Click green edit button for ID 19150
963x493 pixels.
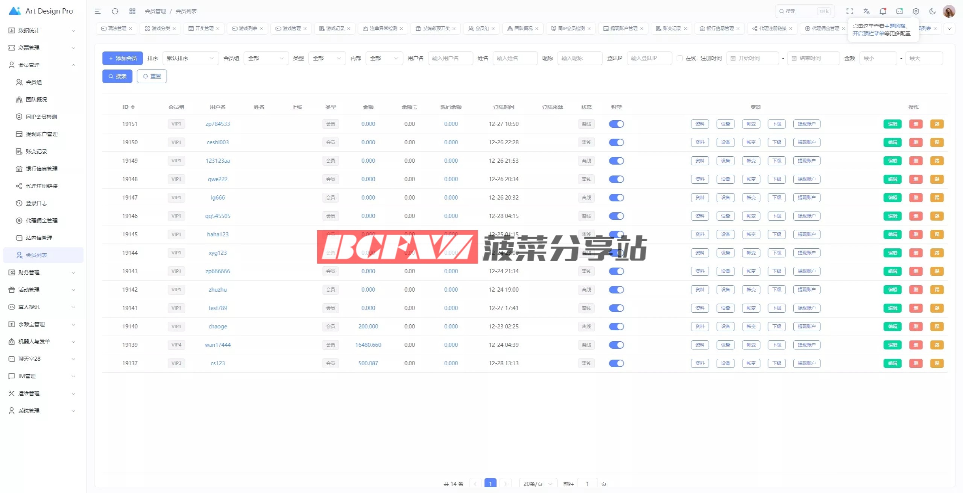pyautogui.click(x=892, y=142)
